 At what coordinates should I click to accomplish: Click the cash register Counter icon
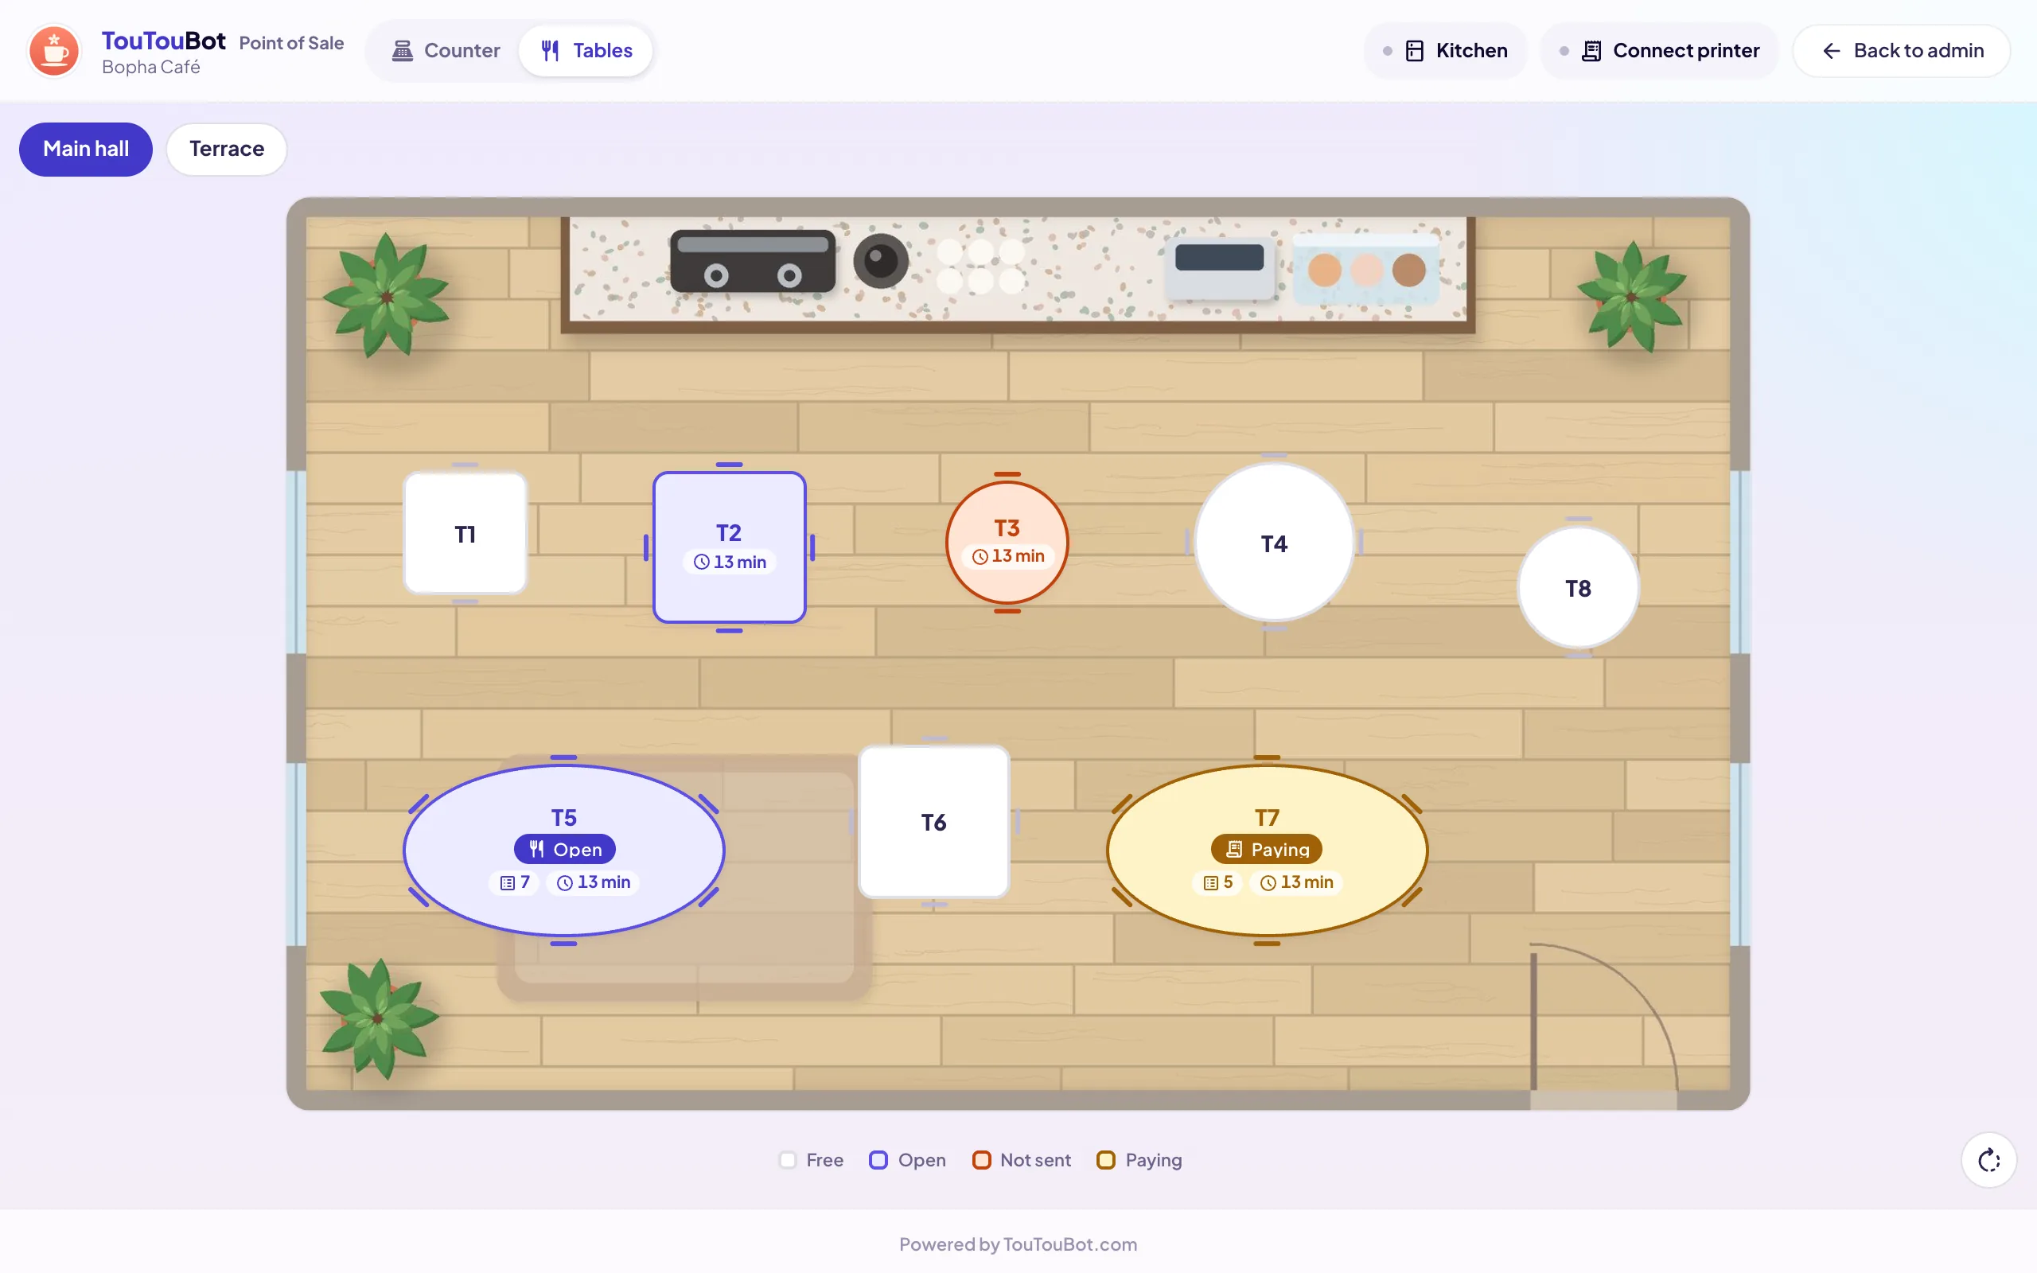click(403, 50)
